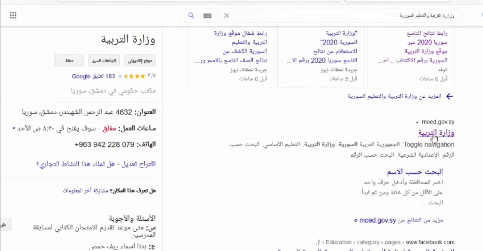
Task: Click the facebook.com Education breadcrumb result
Action: point(382,242)
